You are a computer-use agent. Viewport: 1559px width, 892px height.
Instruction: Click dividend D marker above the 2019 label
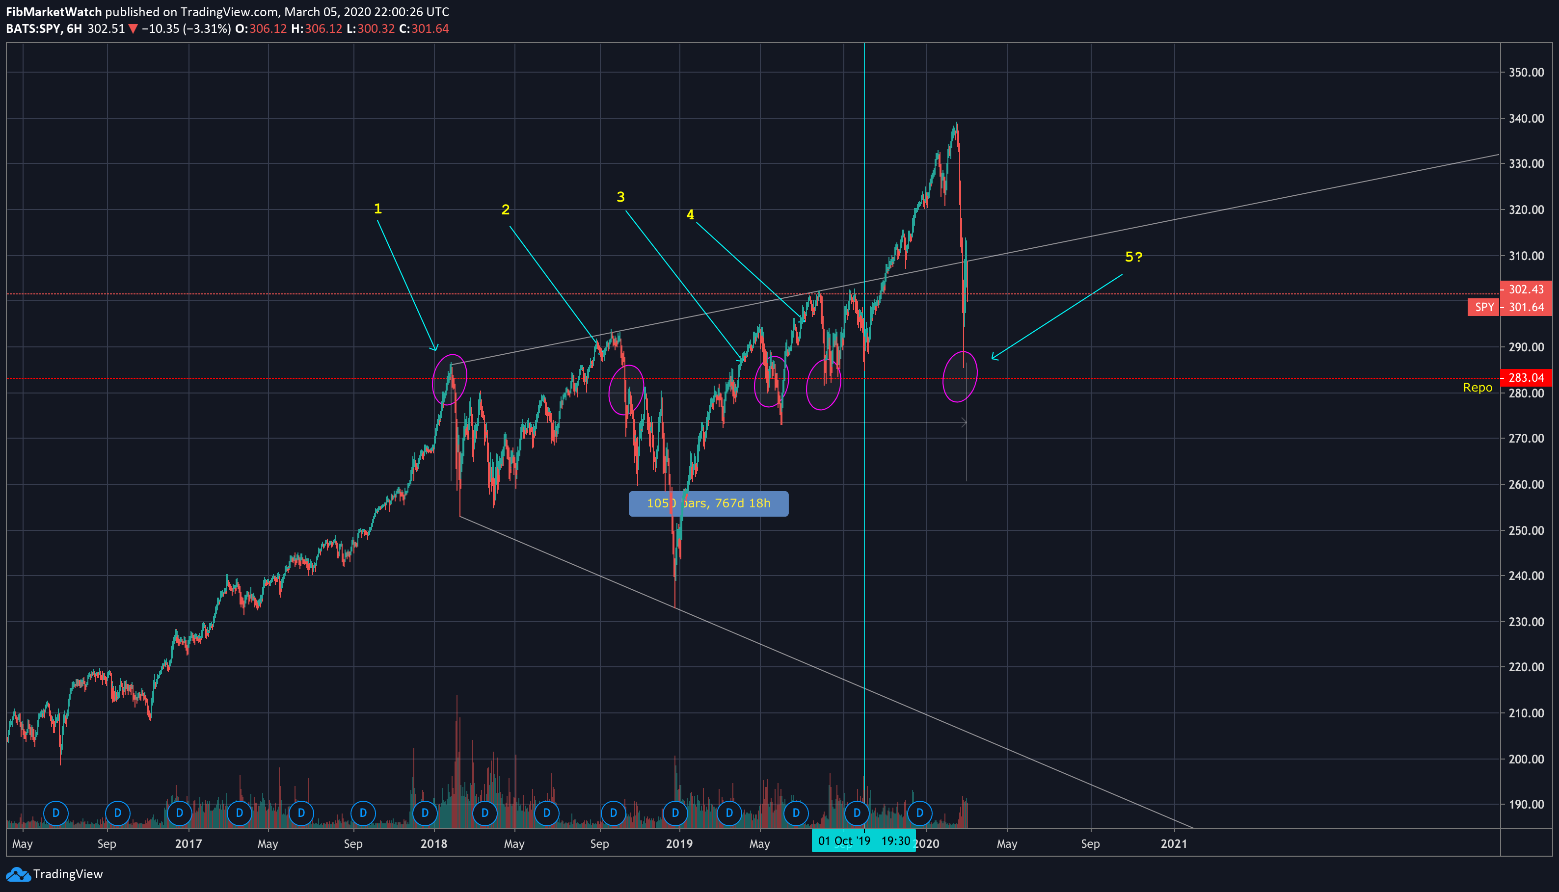tap(675, 813)
